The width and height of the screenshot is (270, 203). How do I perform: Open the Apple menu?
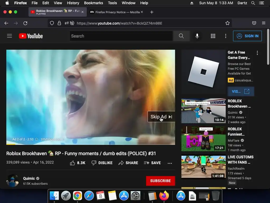coord(7,3)
